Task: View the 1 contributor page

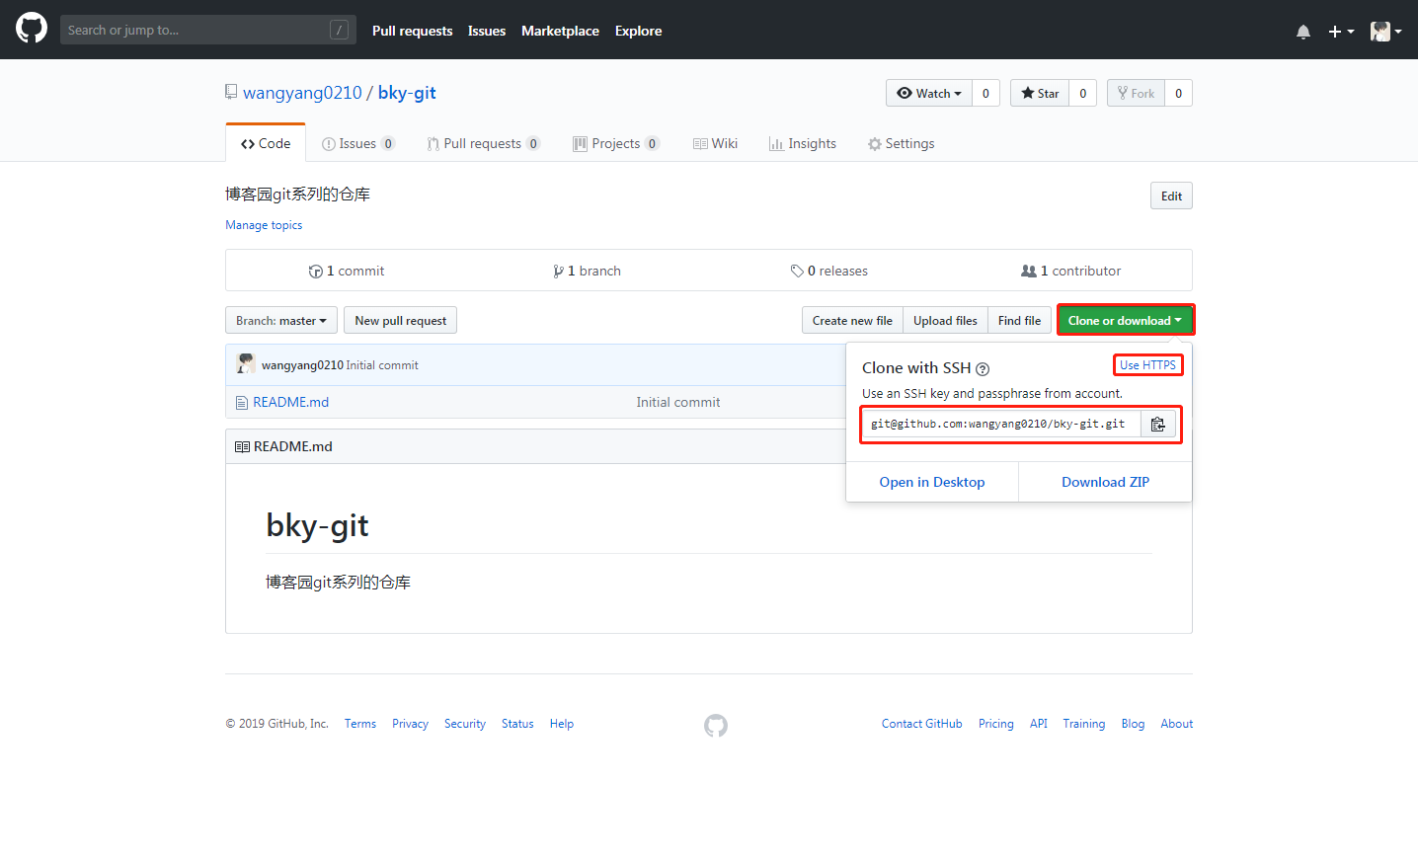Action: (x=1071, y=271)
